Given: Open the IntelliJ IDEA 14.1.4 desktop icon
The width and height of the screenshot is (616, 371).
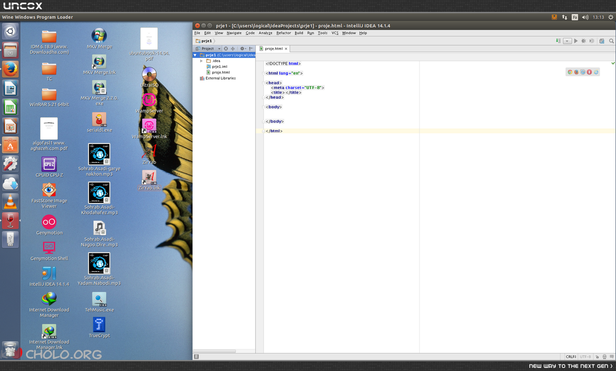Looking at the screenshot, I should coord(49,276).
